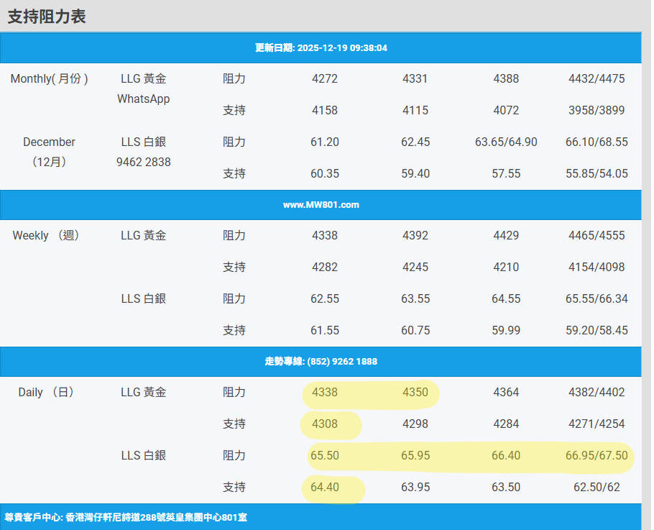The image size is (654, 530).
Task: Click highlighted daily gold support 4308
Action: coord(325,424)
